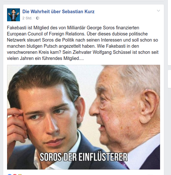Open Die Wahrheit über Sebastian Kurz page
The height and width of the screenshot is (175, 171).
pyautogui.click(x=59, y=12)
